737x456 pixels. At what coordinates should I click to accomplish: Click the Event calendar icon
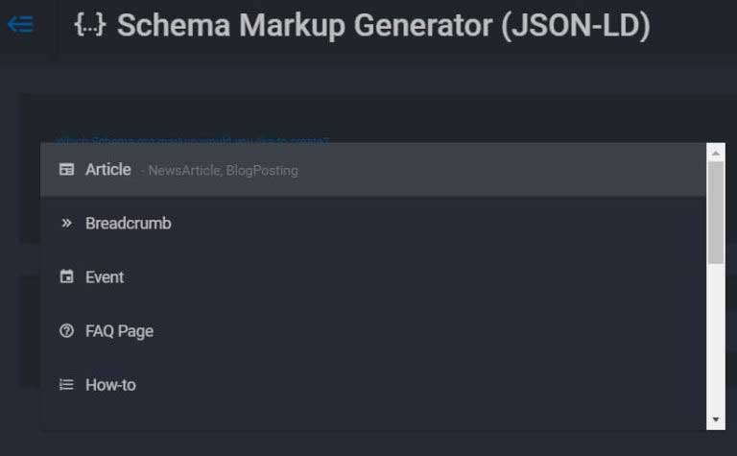tap(67, 276)
